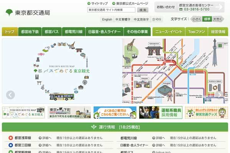This screenshot has width=230, height=153.
Task: Click the 都電荒川線 status row name
Action: pyautogui.click(x=129, y=138)
